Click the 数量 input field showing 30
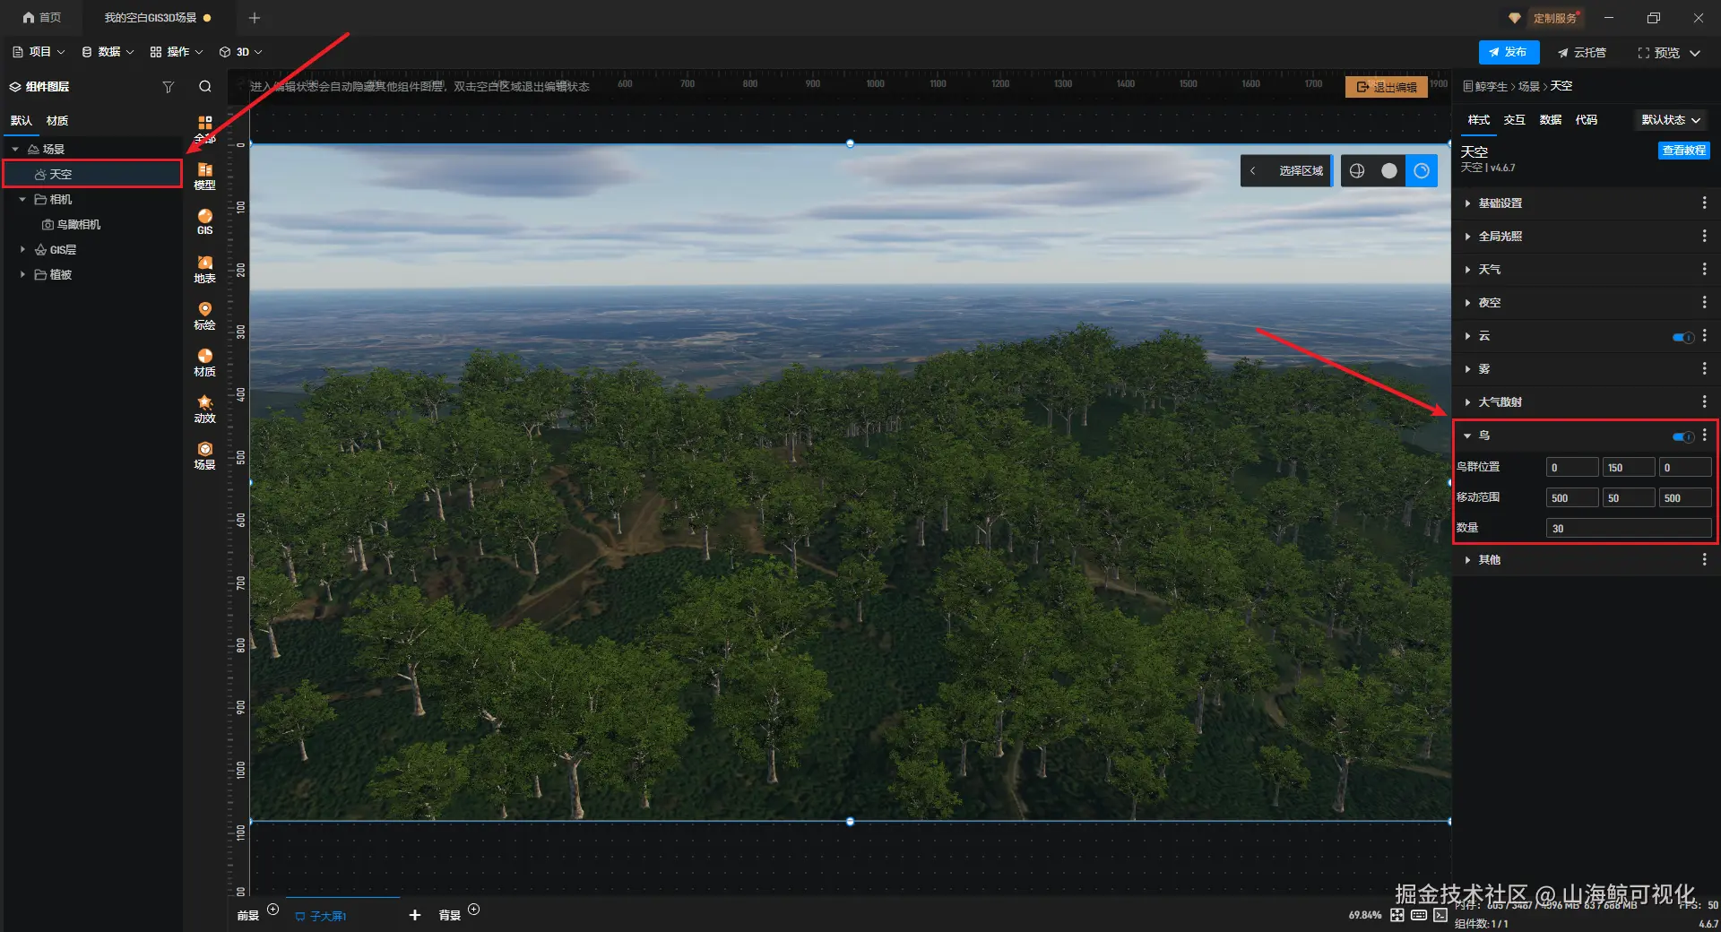Image resolution: width=1721 pixels, height=932 pixels. pos(1628,528)
